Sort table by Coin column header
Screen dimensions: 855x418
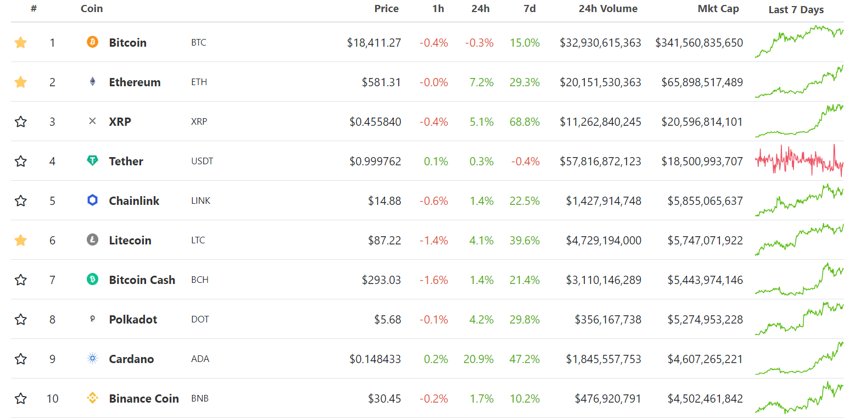(92, 9)
